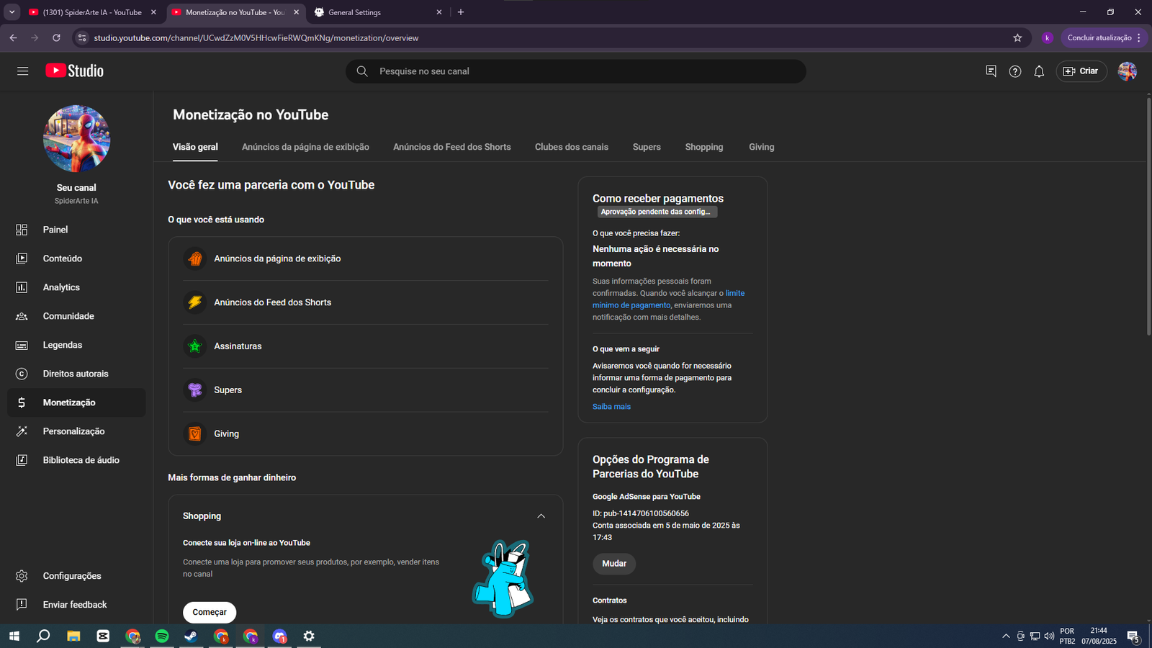
Task: Open Anúncios do Feed dos Shorts tab
Action: [x=452, y=147]
